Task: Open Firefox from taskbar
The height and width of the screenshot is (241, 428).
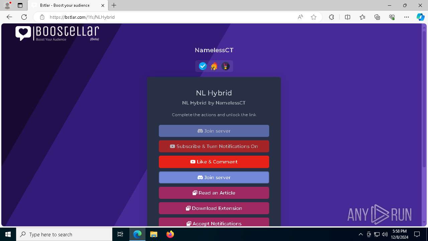Action: (170, 234)
